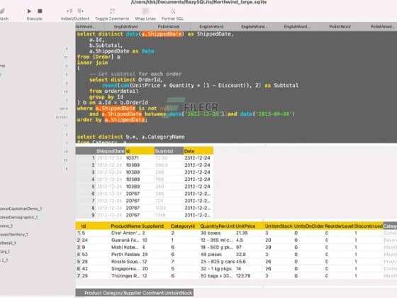
Task: Click the ReorderLevel column header
Action: coord(339,226)
